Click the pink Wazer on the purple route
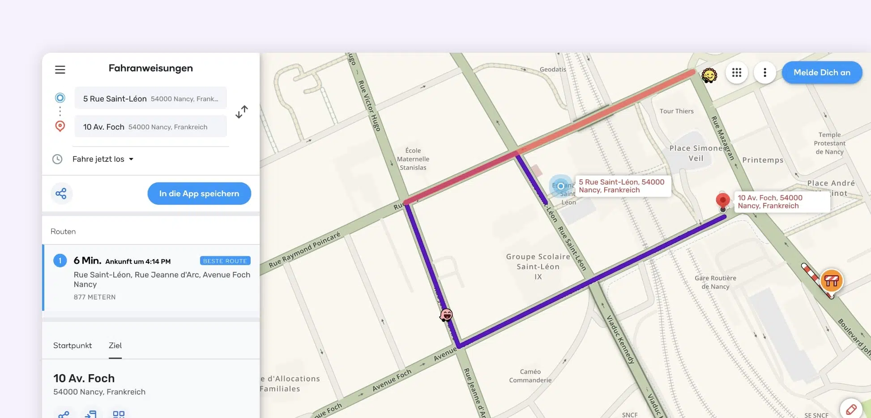 click(446, 315)
